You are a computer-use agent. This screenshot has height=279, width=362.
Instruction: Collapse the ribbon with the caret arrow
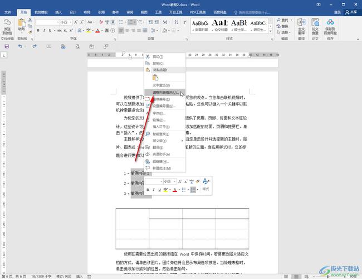coord(358,39)
